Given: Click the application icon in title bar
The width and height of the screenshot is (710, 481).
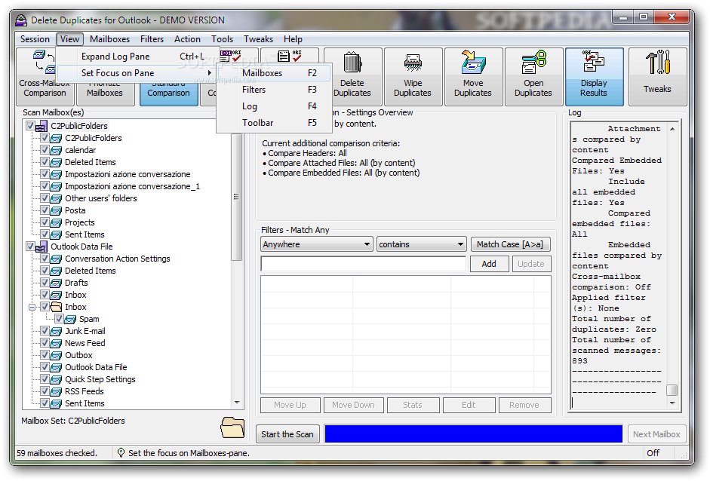Looking at the screenshot, I should pyautogui.click(x=21, y=20).
